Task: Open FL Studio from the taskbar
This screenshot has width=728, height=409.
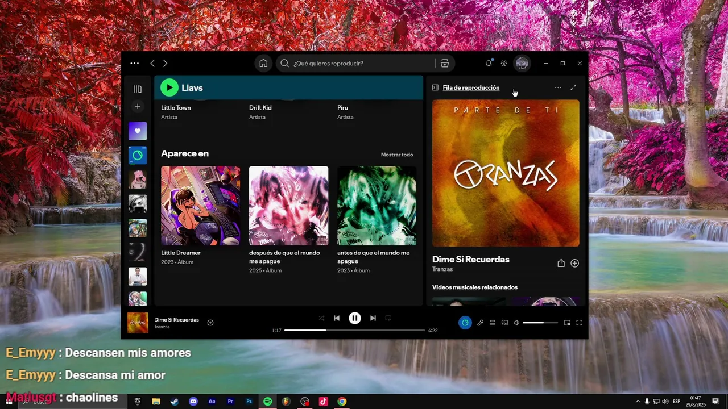Action: click(x=286, y=401)
